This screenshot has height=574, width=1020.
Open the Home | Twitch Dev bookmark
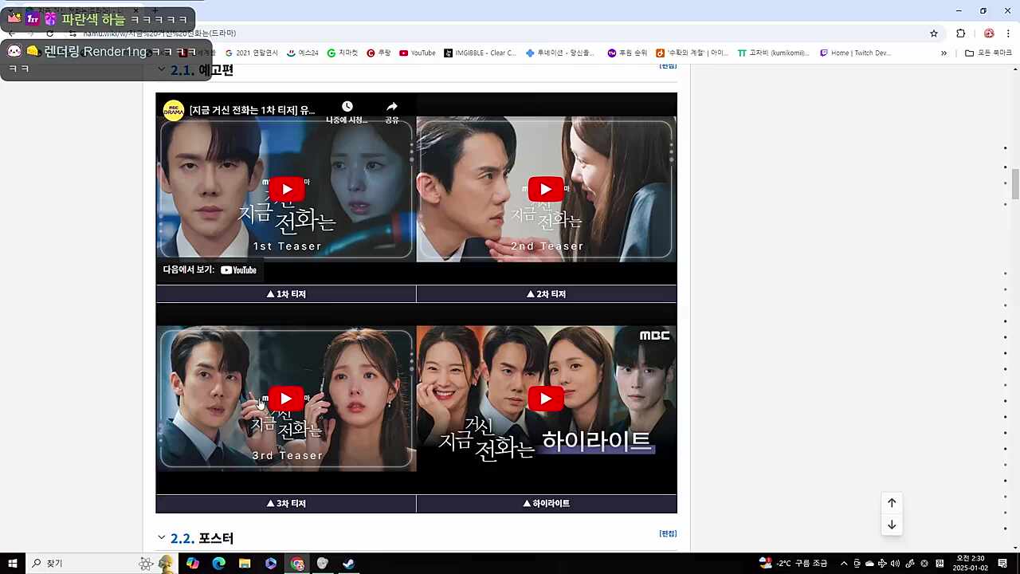(x=856, y=53)
